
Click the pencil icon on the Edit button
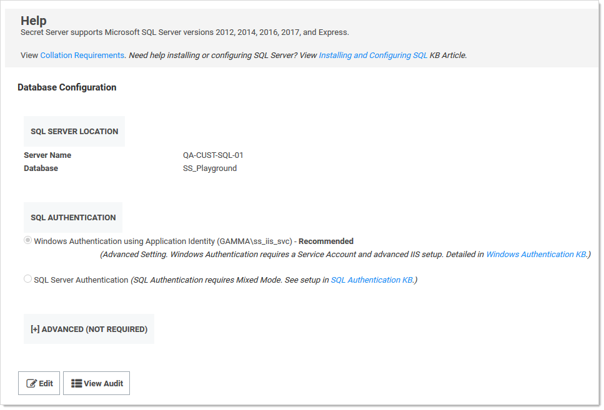click(31, 384)
